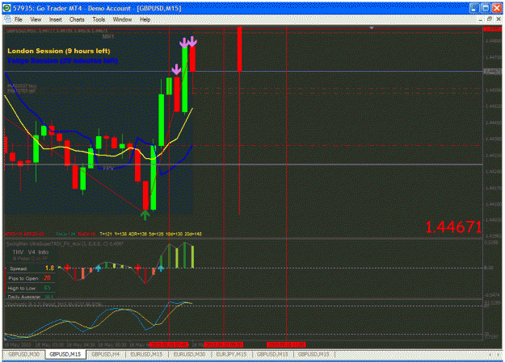This screenshot has width=505, height=362.
Task: Close the inner chart window in the menu bar
Action: (x=499, y=19)
